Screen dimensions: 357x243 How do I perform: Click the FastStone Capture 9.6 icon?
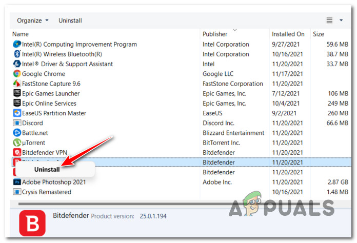tap(17, 84)
